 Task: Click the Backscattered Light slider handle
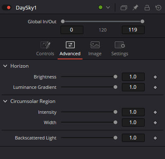(x=115, y=138)
